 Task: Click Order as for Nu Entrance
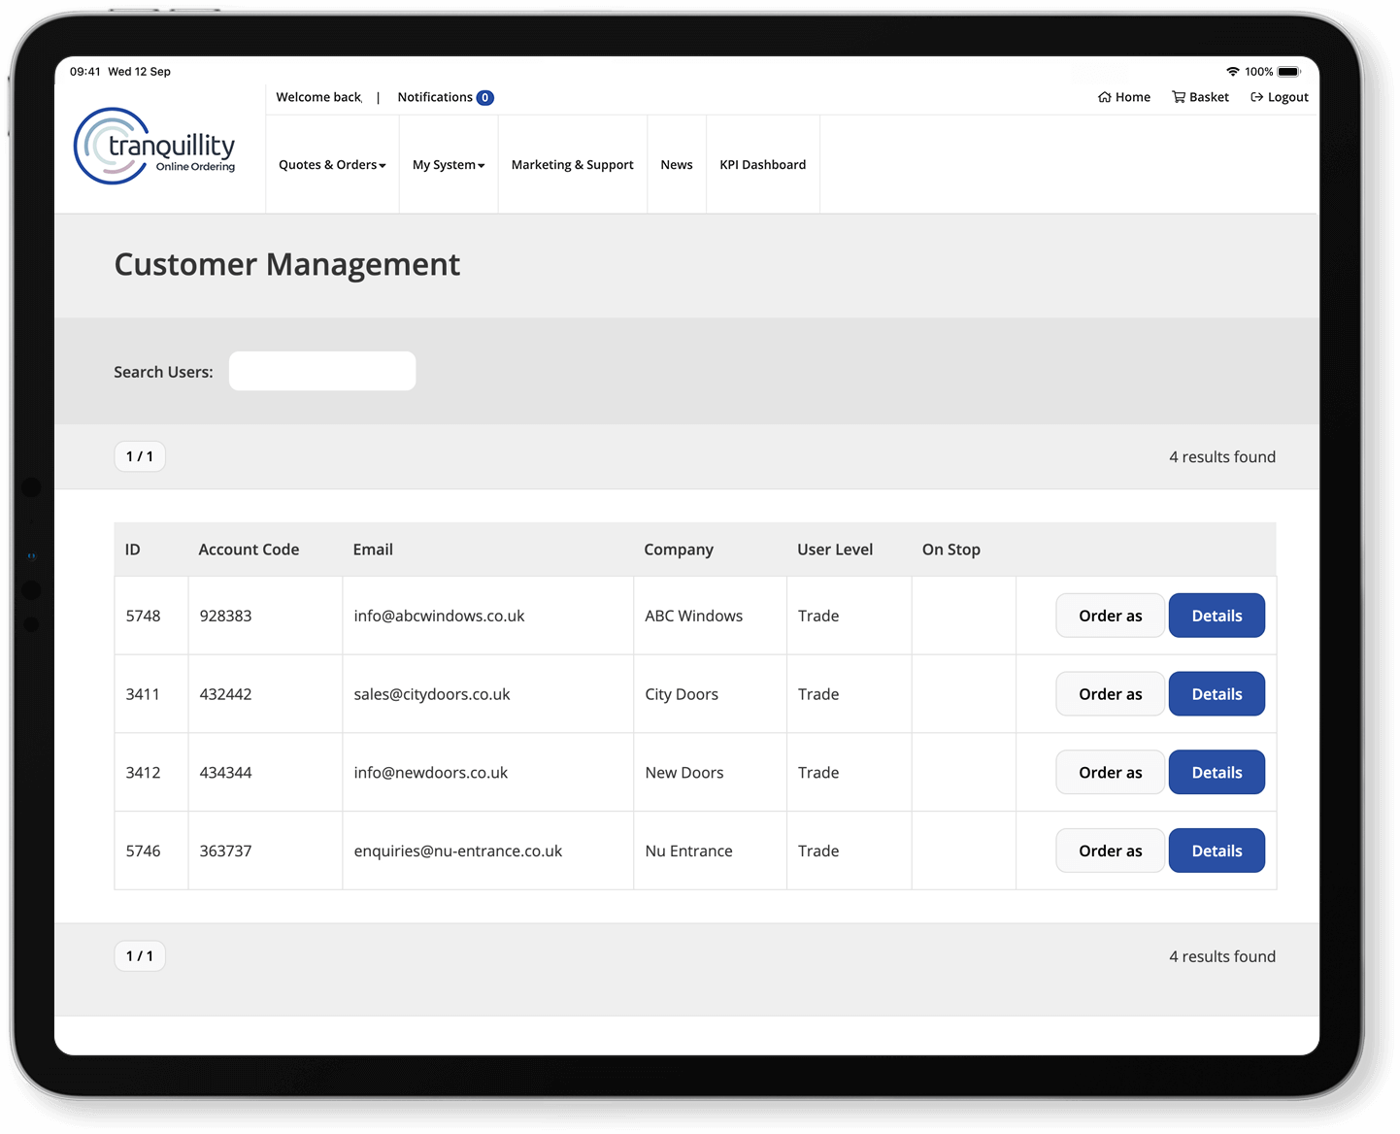pos(1111,850)
